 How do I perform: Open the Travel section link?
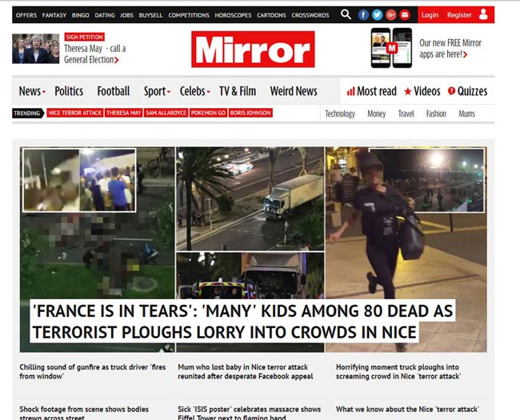tap(406, 114)
